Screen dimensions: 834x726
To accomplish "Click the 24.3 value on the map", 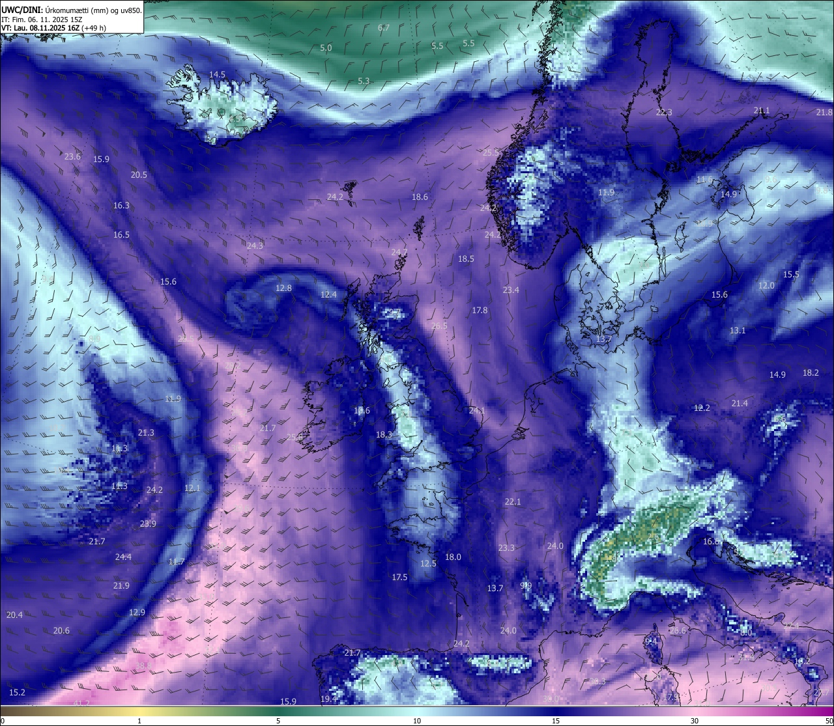I will tap(255, 245).
